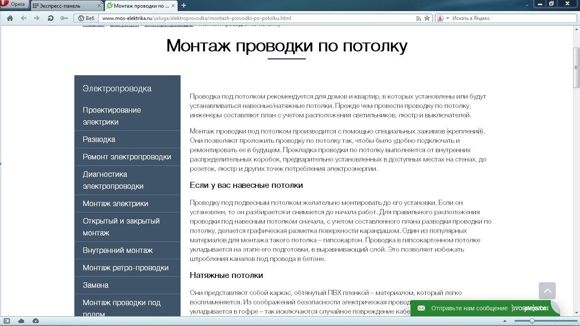This screenshot has width=580, height=326.
Task: Open the Замена sidebar item
Action: point(127,285)
